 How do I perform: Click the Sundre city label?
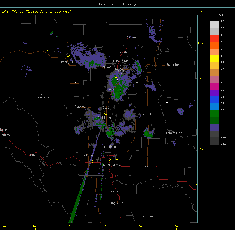pyautogui.click(x=80, y=107)
